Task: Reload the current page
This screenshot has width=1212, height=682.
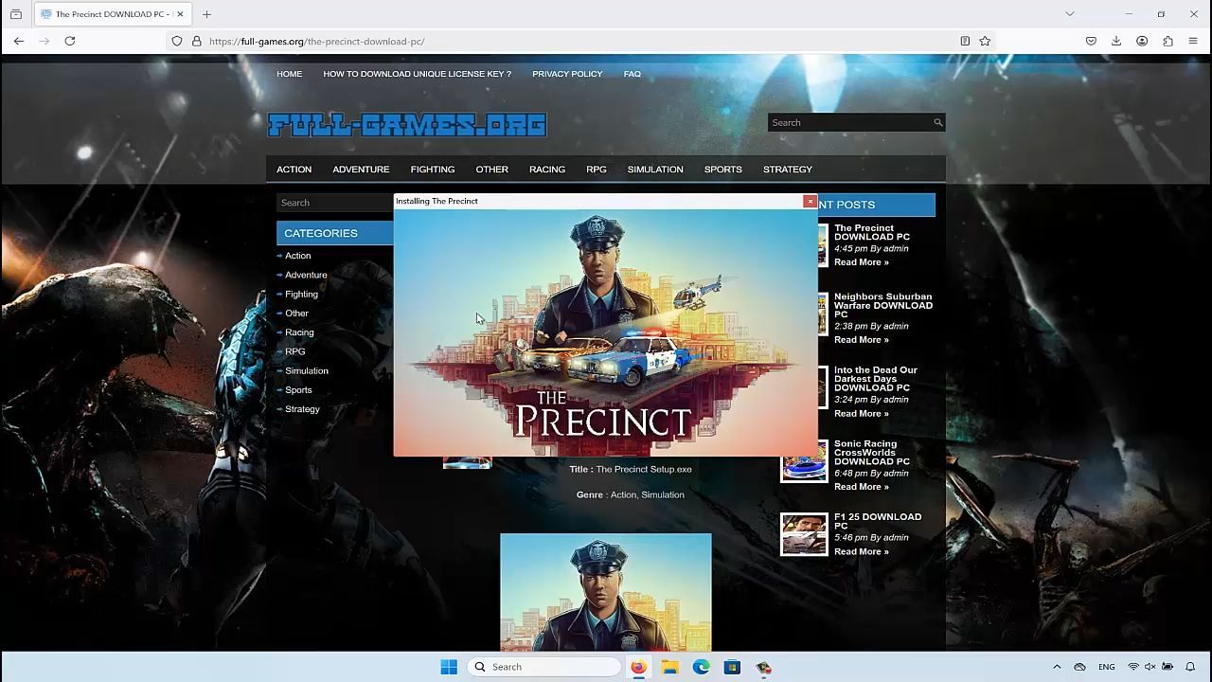Action: 70,41
